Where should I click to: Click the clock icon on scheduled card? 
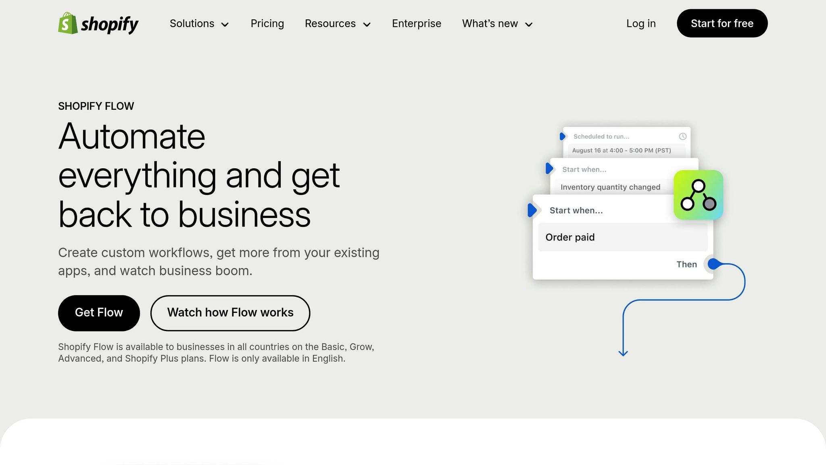click(682, 136)
